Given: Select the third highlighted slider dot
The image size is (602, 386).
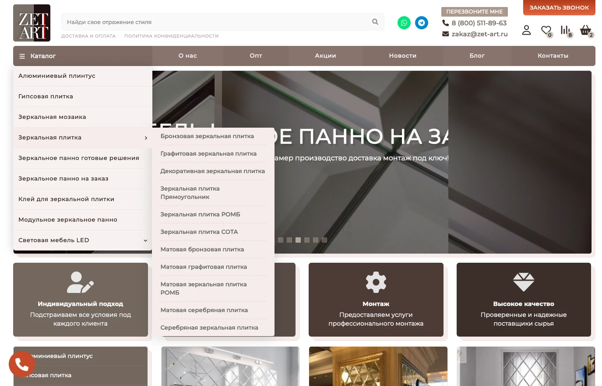Looking at the screenshot, I should coord(298,240).
